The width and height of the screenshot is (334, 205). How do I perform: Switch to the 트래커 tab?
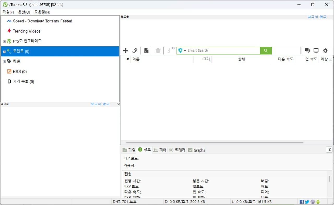tap(177, 150)
